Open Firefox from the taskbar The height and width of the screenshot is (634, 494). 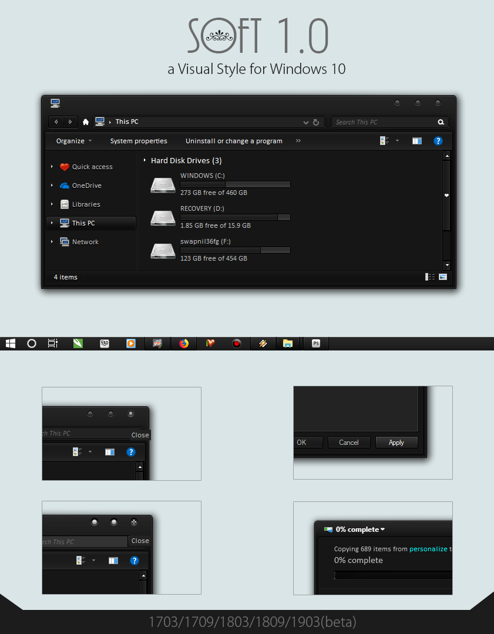pyautogui.click(x=183, y=343)
